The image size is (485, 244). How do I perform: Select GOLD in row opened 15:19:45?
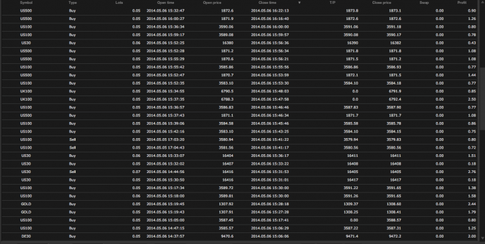pos(26,204)
